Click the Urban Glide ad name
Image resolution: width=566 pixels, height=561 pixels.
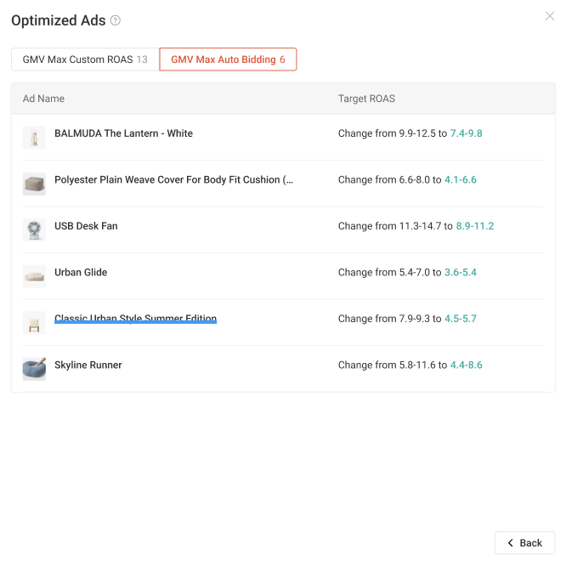click(81, 272)
